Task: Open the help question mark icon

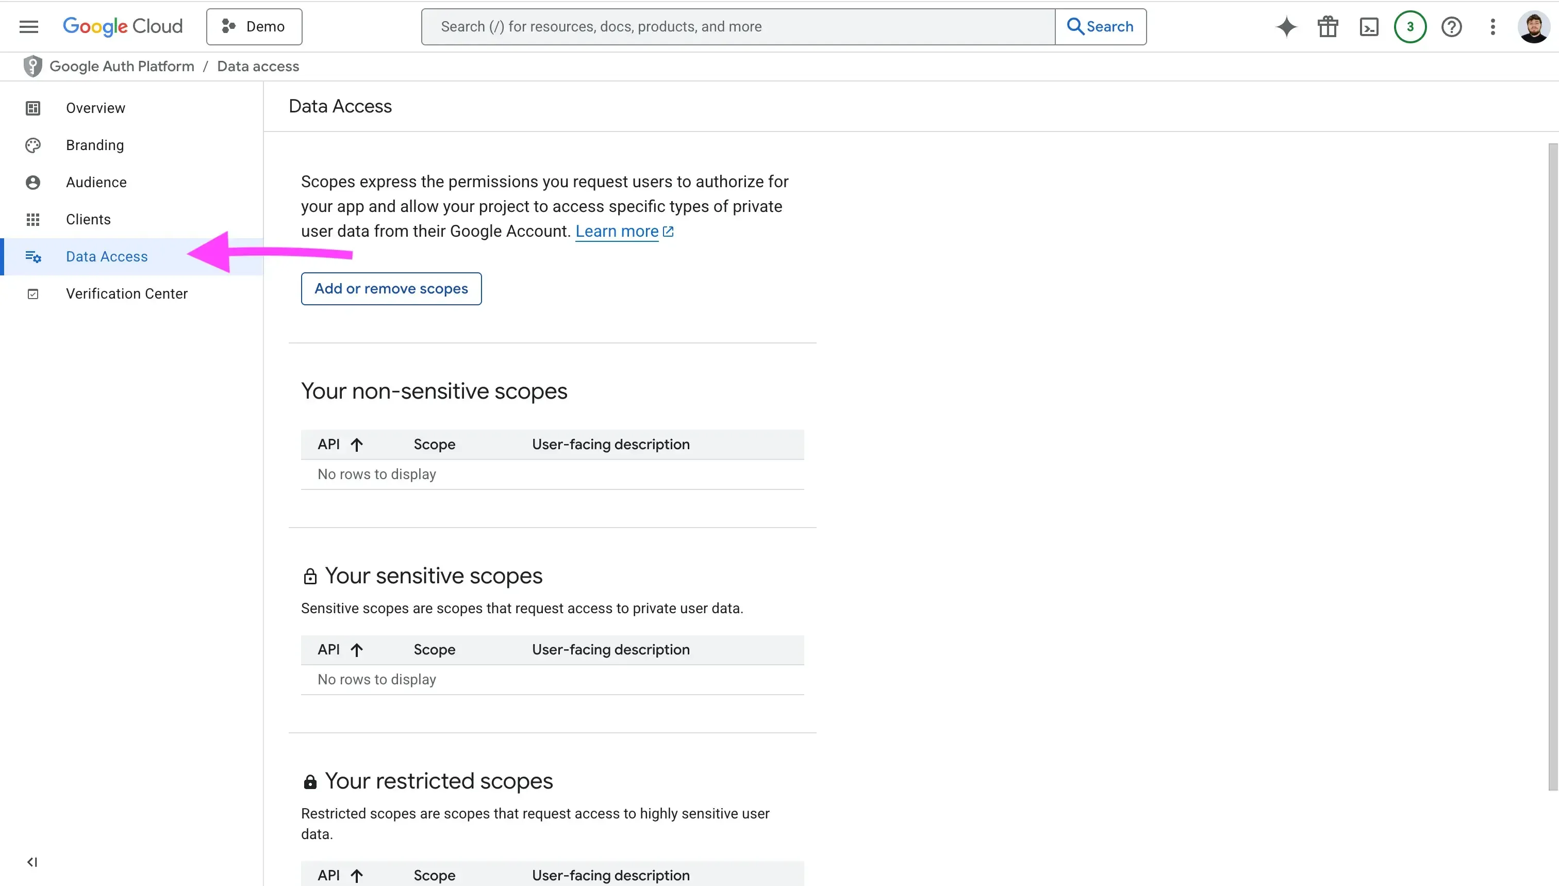Action: (x=1451, y=27)
